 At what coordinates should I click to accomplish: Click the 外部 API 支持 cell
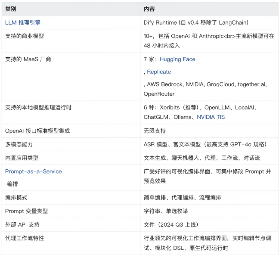pos(71,224)
